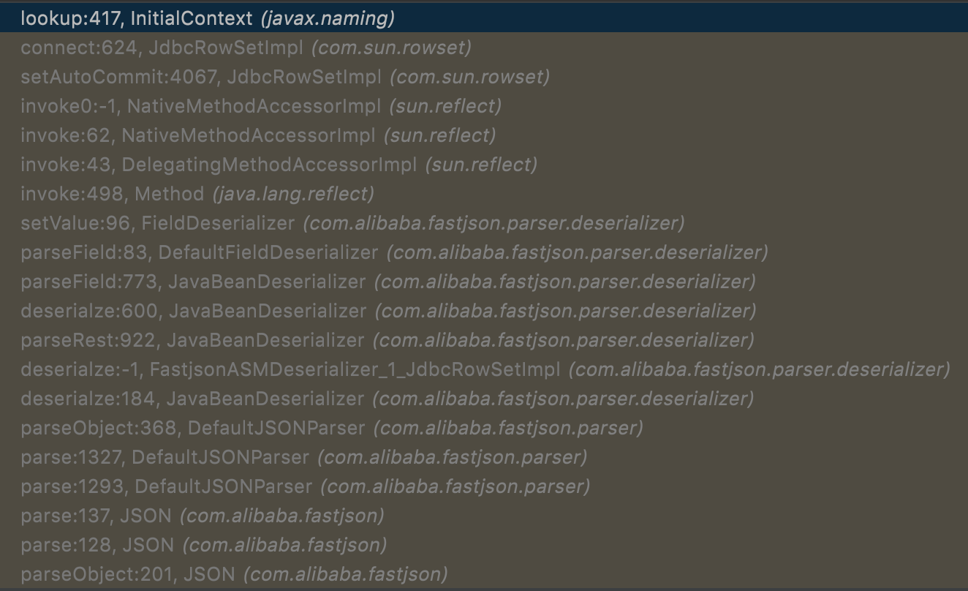Screen dimensions: 968x591
Task: Select the parseObject:368 DefaultJSONParser frame
Action: (x=332, y=428)
